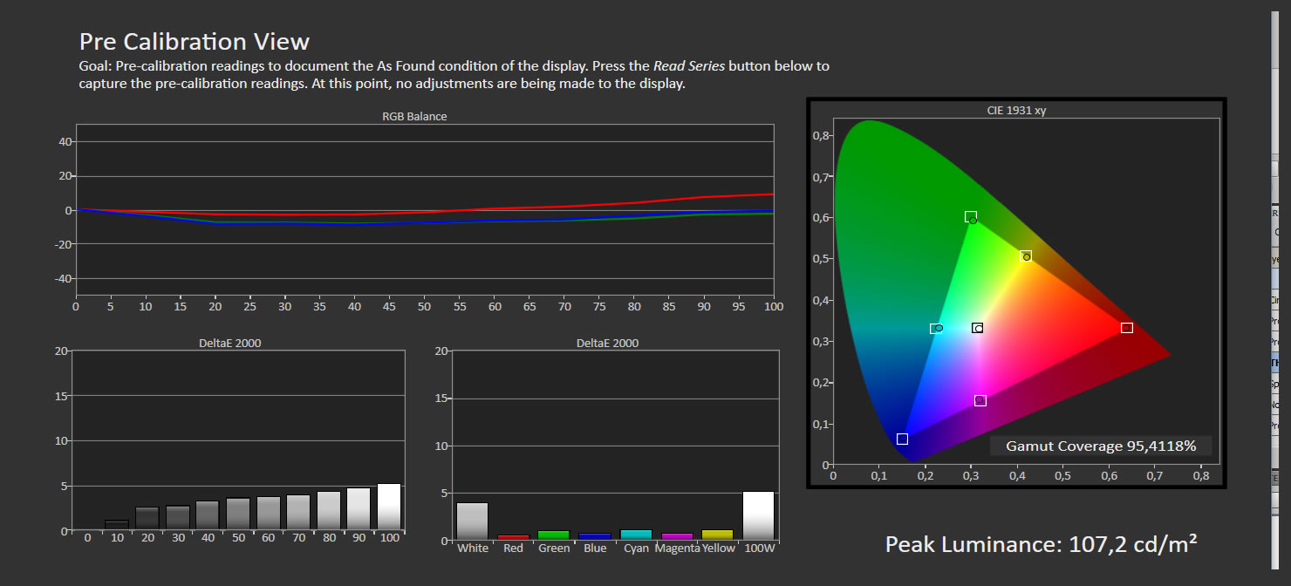Click the 10 percent grayscale DeltaE bar

tap(117, 525)
